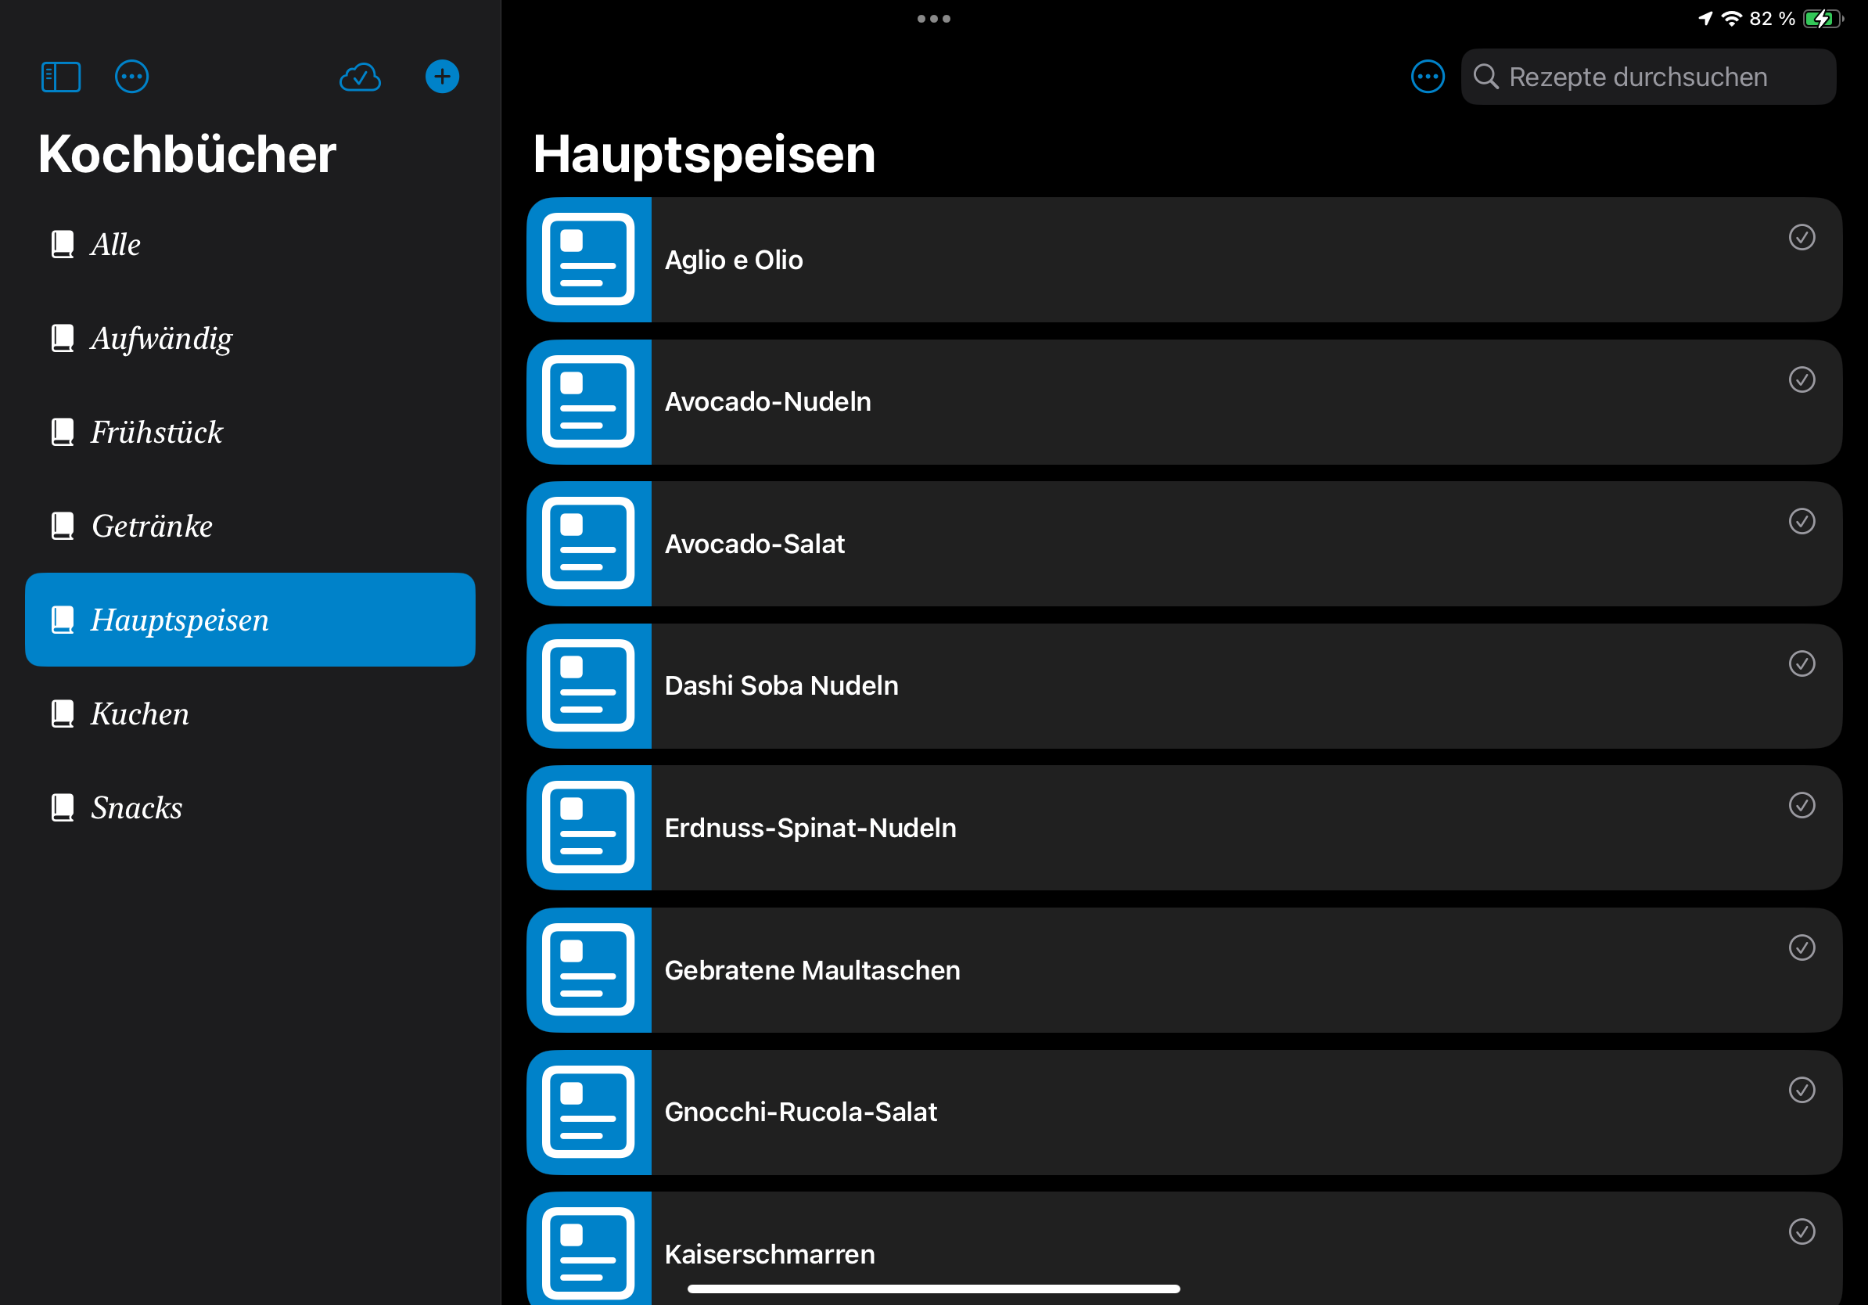The image size is (1868, 1305).
Task: Tap the three-dot multitasking control at top
Action: pos(933,19)
